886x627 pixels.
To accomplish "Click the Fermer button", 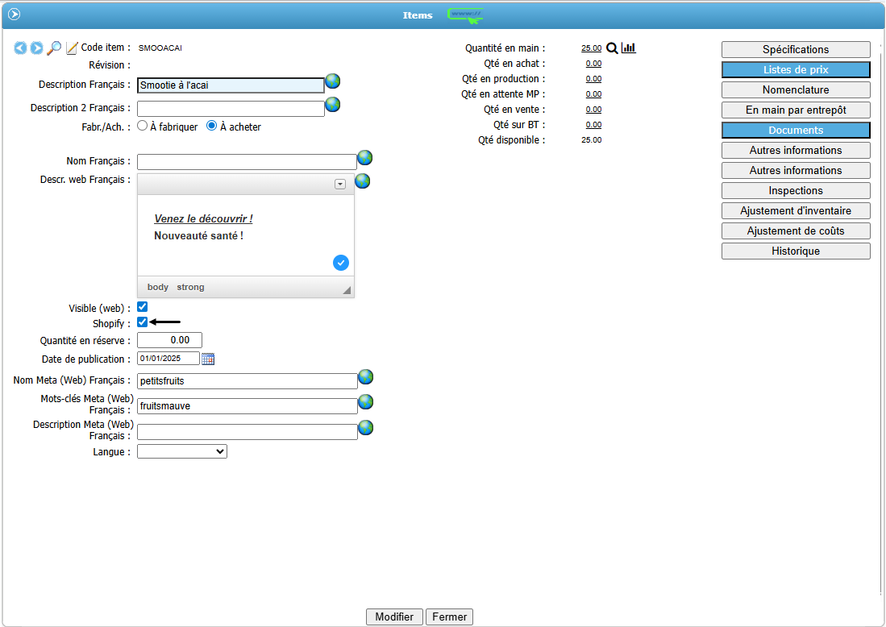I will click(449, 617).
